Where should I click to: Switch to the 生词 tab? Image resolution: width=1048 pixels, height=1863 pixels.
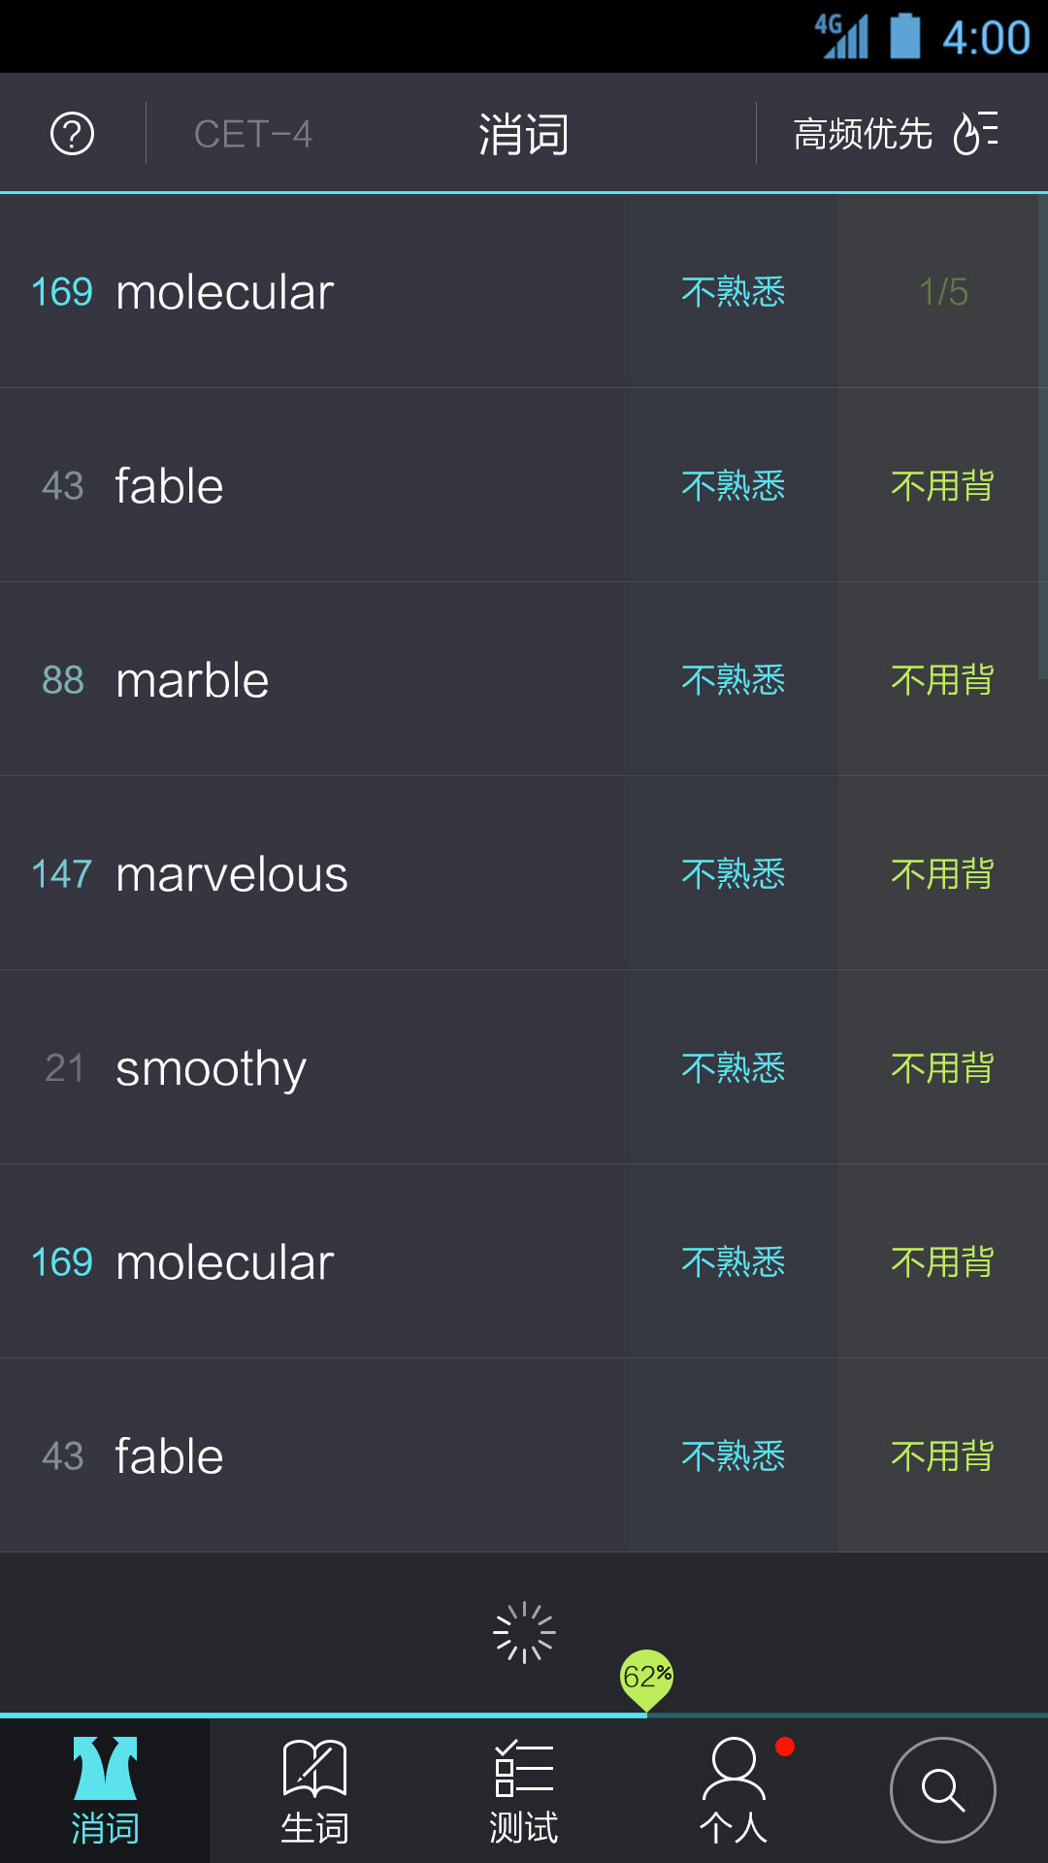314,1790
